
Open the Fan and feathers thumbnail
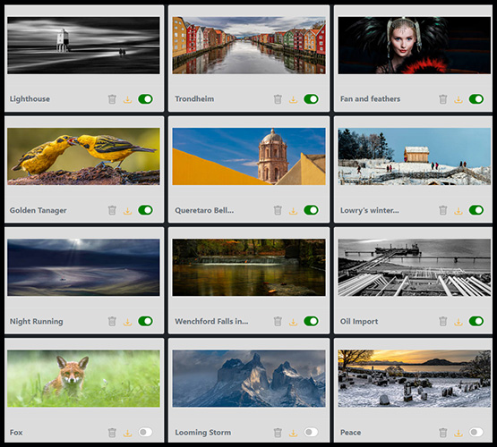pos(415,46)
